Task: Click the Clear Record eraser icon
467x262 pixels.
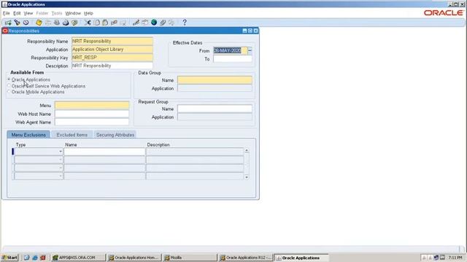Action: 114,23
